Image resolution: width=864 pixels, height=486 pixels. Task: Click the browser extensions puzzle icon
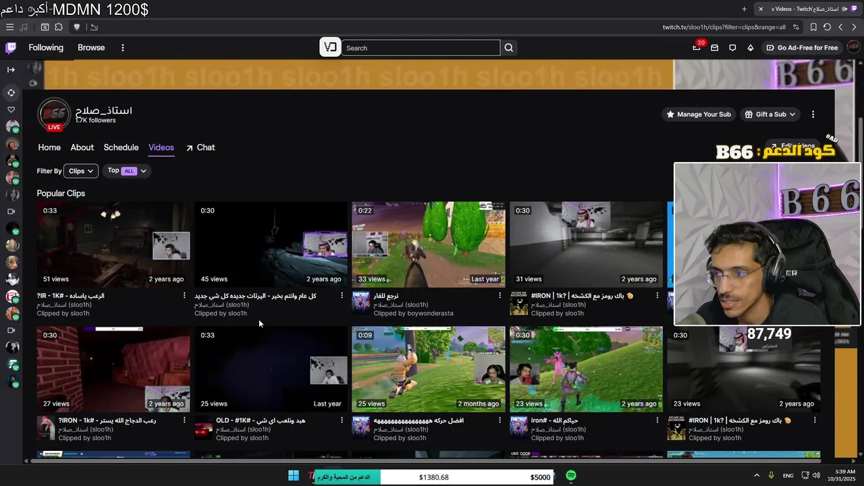[59, 27]
